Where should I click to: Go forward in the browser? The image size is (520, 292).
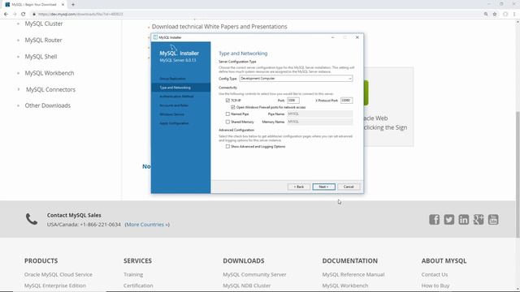tap(15, 15)
